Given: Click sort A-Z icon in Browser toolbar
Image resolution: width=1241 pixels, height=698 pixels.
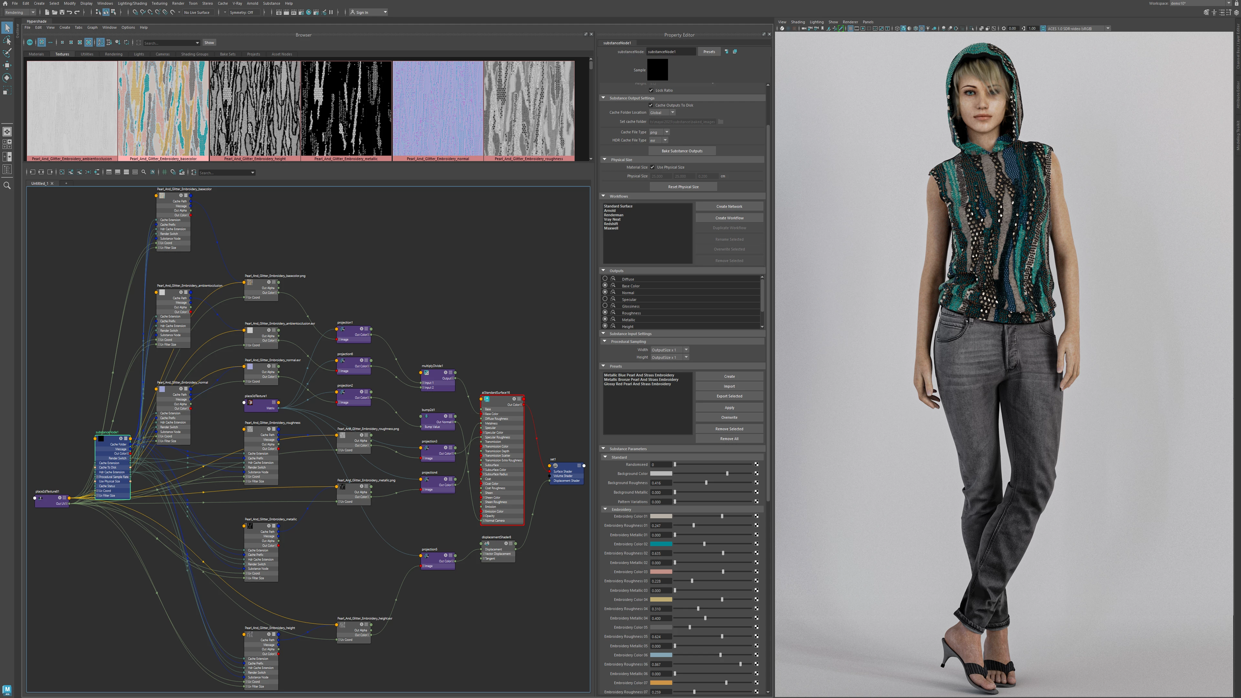Looking at the screenshot, I should click(x=100, y=43).
